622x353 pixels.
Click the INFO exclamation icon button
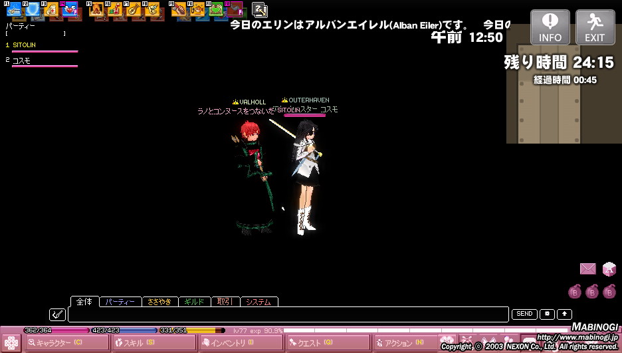pos(550,27)
